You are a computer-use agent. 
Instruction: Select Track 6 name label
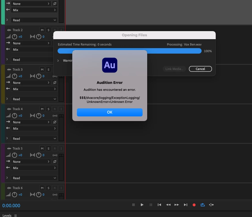click(18, 188)
